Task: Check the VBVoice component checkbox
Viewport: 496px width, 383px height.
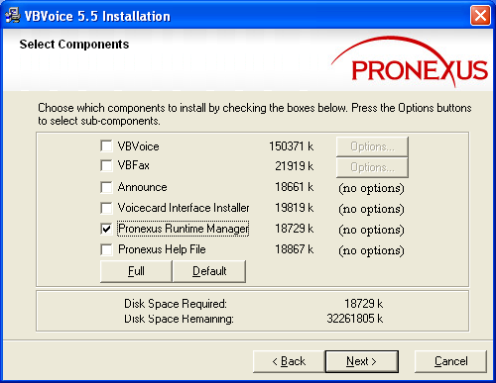Action: click(x=106, y=145)
